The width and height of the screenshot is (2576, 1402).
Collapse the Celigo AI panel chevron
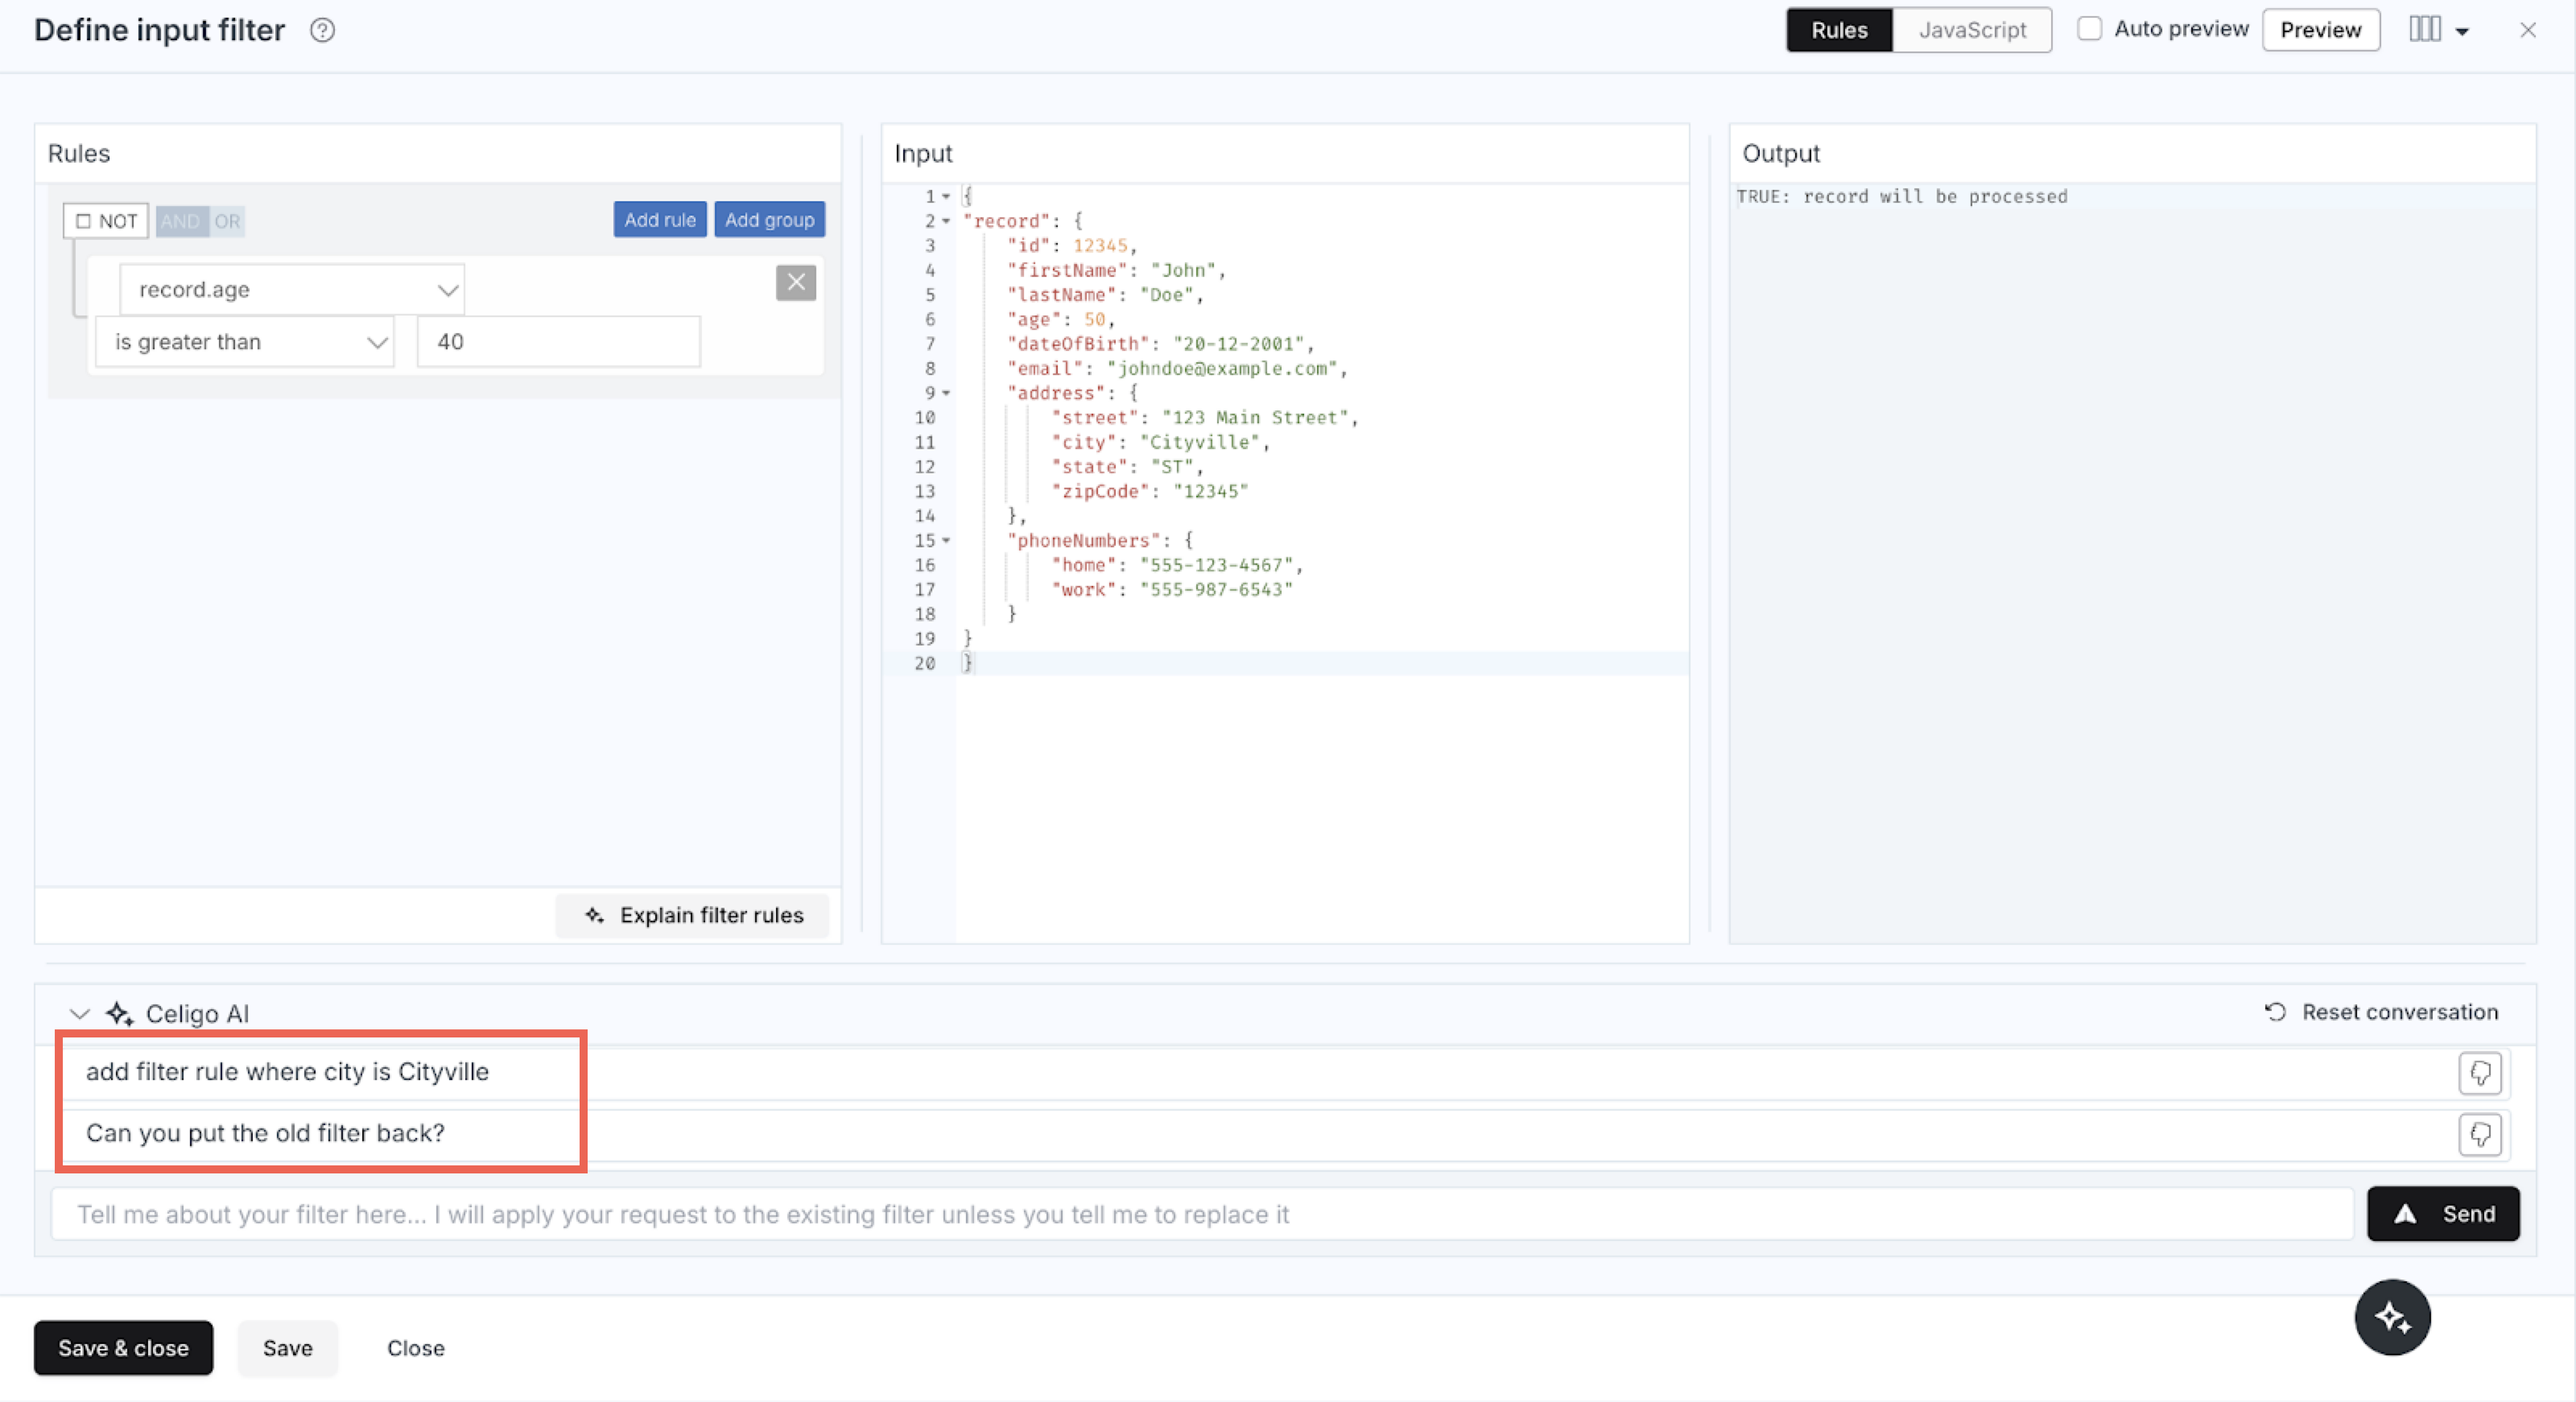pos(80,1013)
